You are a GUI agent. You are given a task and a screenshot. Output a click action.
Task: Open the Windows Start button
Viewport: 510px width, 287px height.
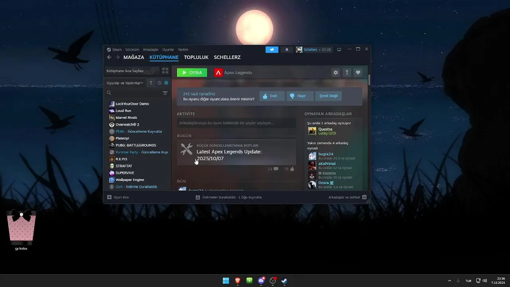(x=226, y=281)
